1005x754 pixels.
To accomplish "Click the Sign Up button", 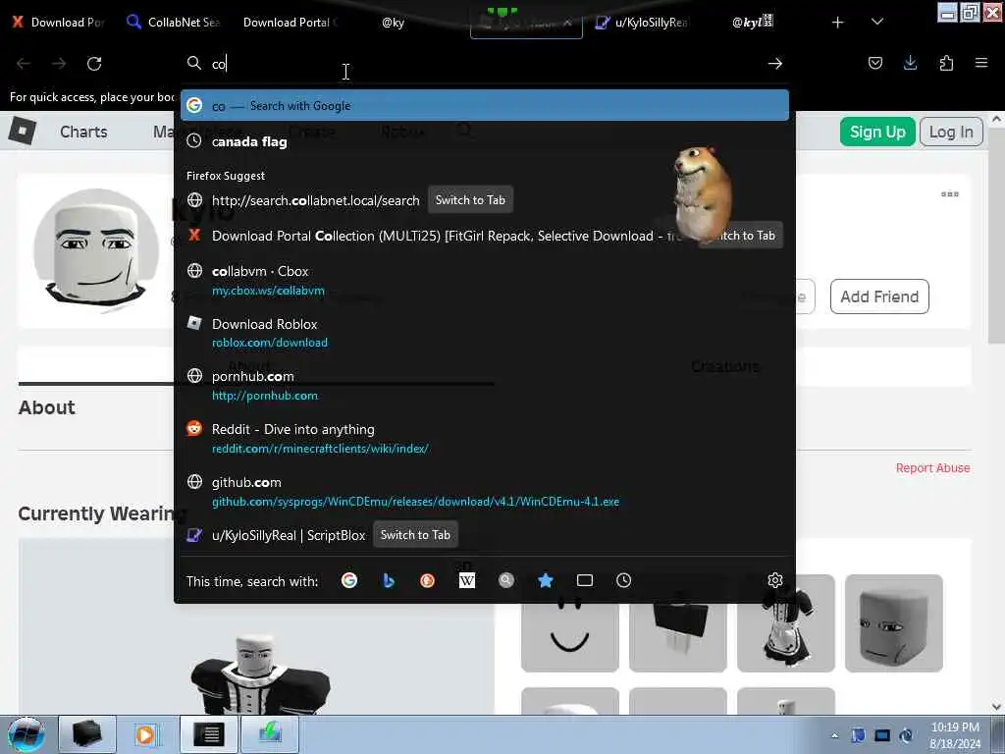I will coord(877,133).
